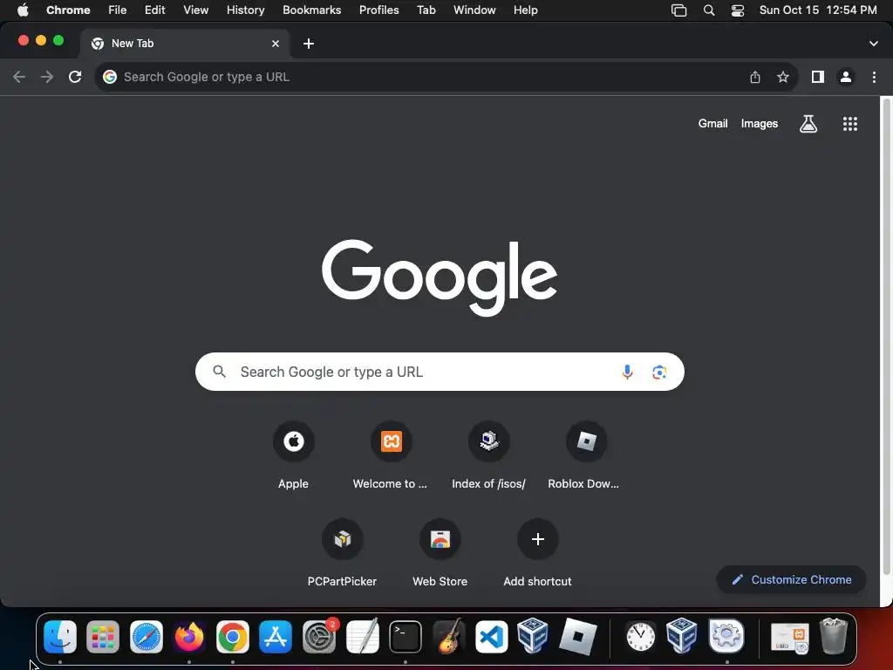Open the Tab menu

point(426,10)
